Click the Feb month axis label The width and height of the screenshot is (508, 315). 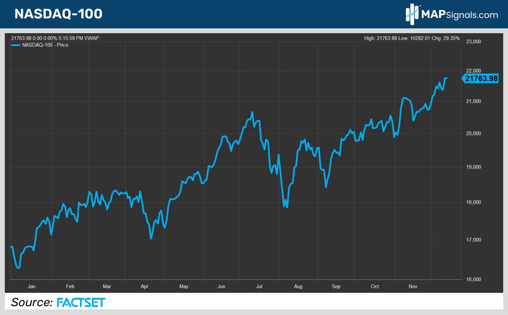coord(70,286)
